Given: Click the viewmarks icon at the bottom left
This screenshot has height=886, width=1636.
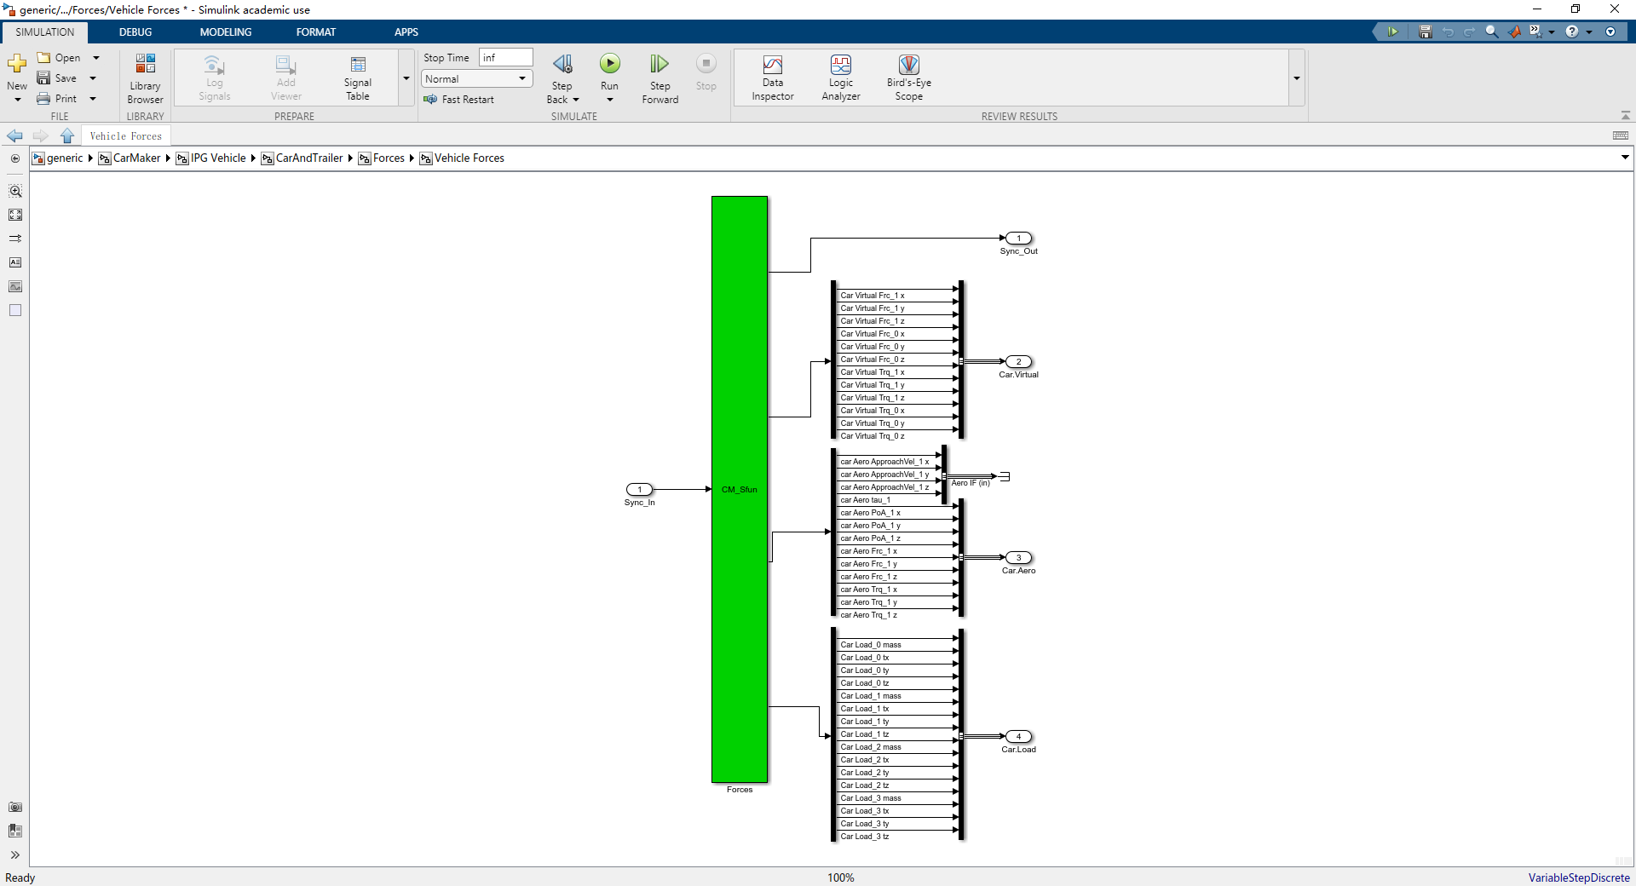Looking at the screenshot, I should (15, 831).
